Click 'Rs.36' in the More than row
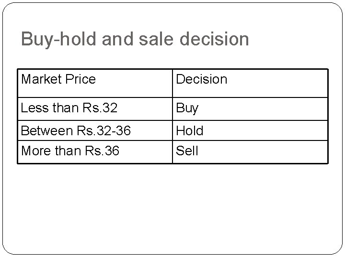The image size is (345, 258). [102, 150]
